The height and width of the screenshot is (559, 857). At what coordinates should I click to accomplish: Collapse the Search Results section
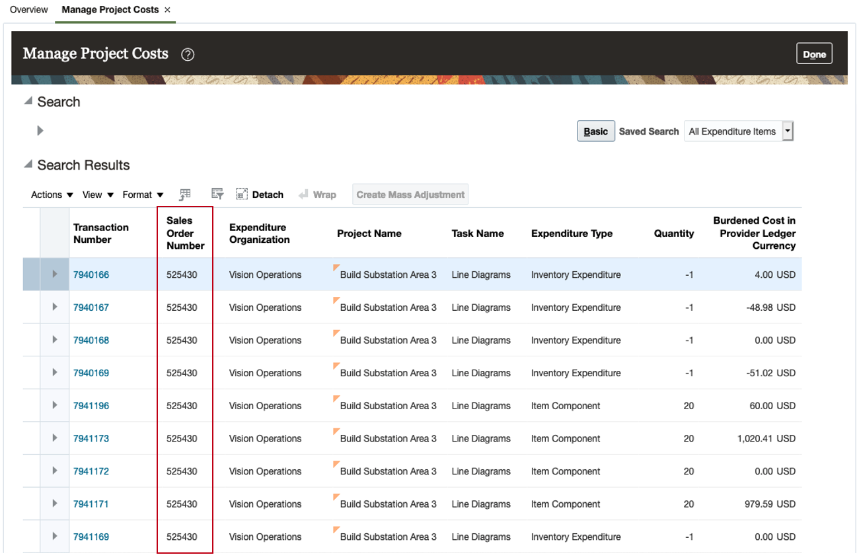[x=28, y=165]
